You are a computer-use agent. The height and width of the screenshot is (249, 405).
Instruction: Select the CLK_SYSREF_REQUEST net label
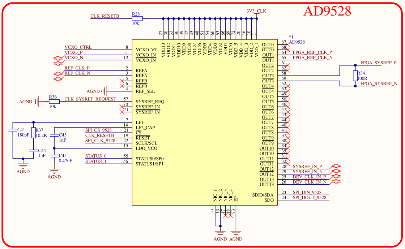(x=90, y=99)
